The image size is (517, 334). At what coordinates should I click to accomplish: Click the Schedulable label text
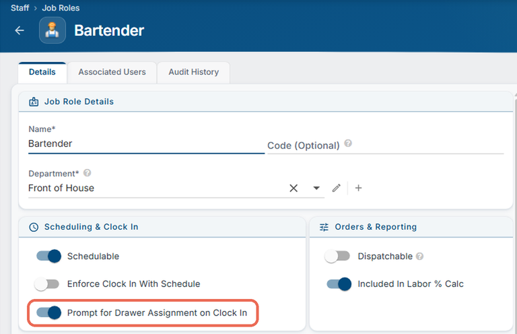pos(94,256)
